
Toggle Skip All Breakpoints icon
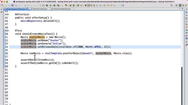[16, 6]
